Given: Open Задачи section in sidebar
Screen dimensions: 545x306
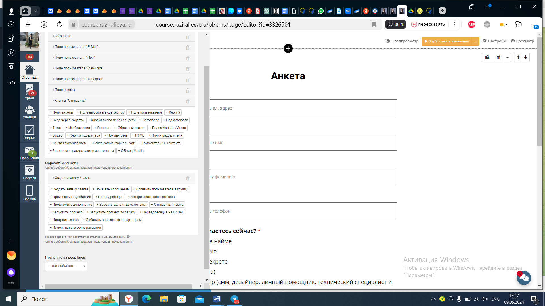Looking at the screenshot, I should tap(30, 133).
